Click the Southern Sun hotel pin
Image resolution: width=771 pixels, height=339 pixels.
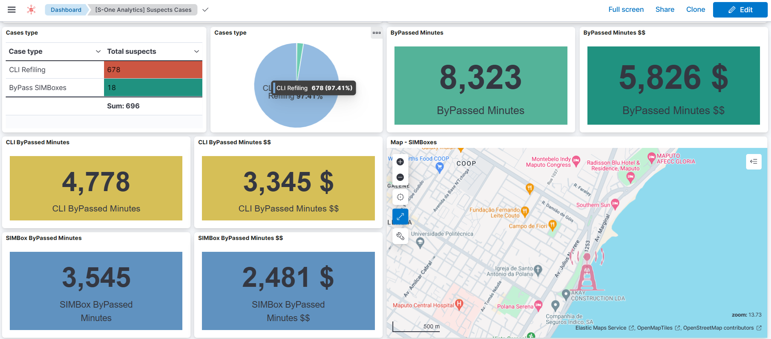[x=615, y=204]
